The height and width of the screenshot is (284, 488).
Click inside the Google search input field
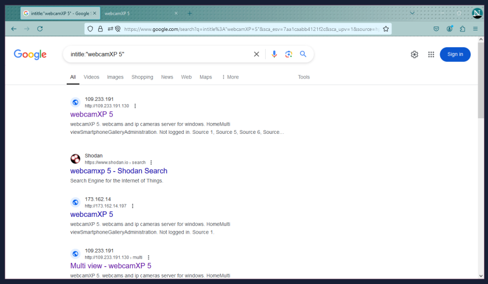click(x=157, y=54)
